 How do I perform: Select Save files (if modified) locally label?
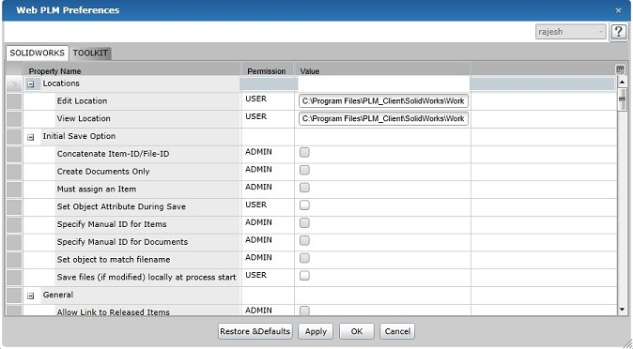[147, 277]
